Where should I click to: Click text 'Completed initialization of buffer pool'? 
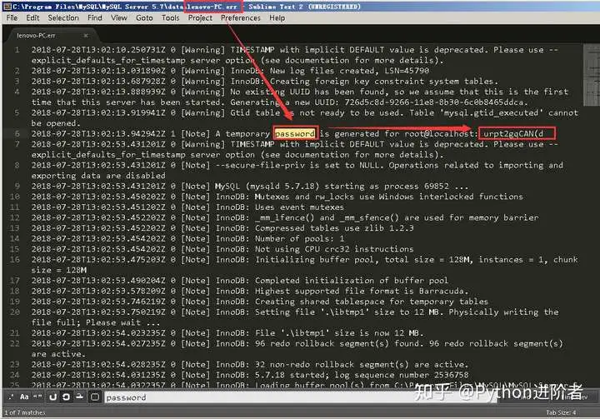pos(352,281)
